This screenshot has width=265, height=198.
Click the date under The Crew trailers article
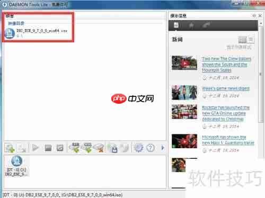[x=222, y=78]
